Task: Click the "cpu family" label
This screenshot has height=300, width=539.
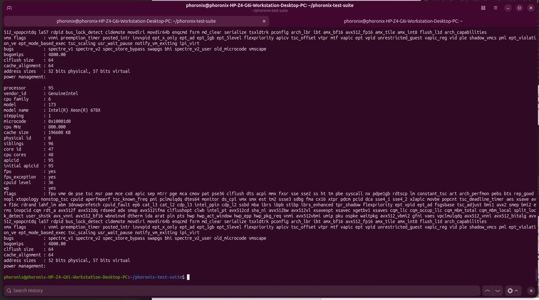Action: coord(16,99)
